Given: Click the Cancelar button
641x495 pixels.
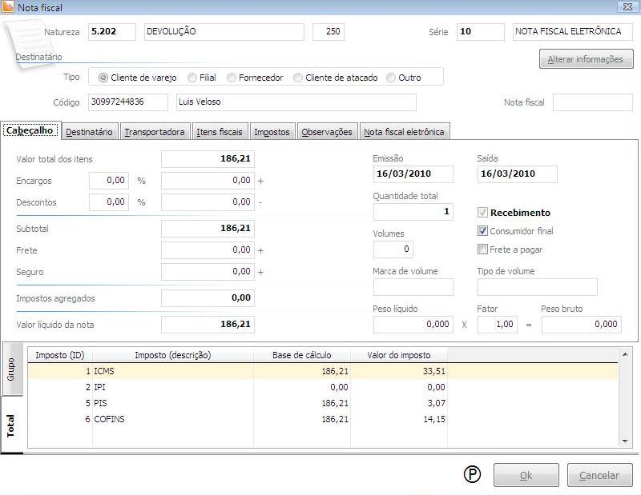Looking at the screenshot, I should point(599,475).
